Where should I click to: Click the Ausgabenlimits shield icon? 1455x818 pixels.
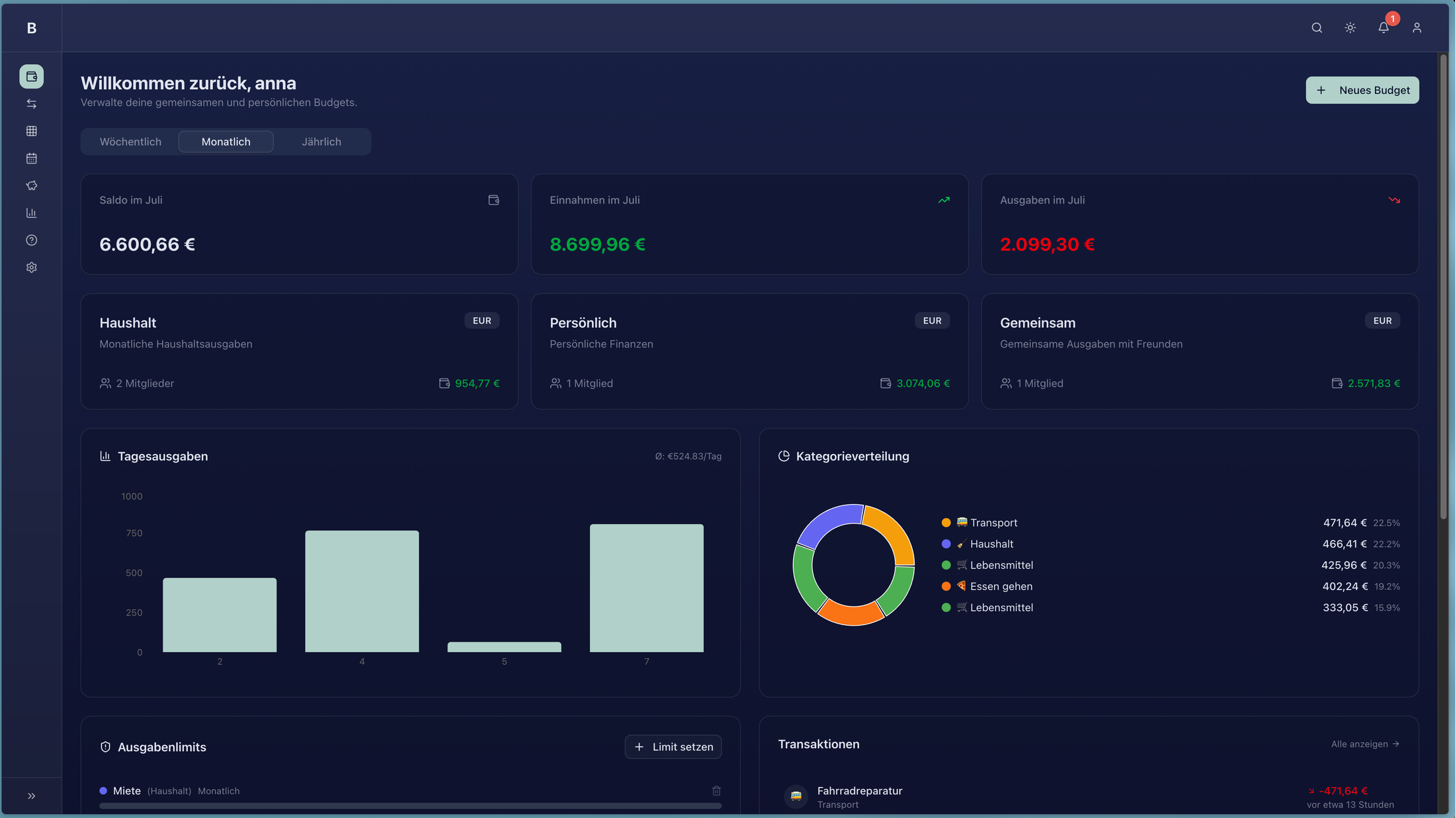pos(105,747)
